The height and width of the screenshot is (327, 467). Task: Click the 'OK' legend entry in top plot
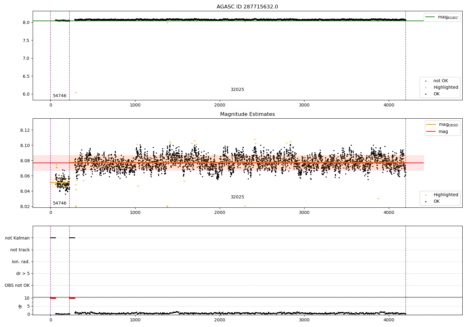pyautogui.click(x=436, y=94)
